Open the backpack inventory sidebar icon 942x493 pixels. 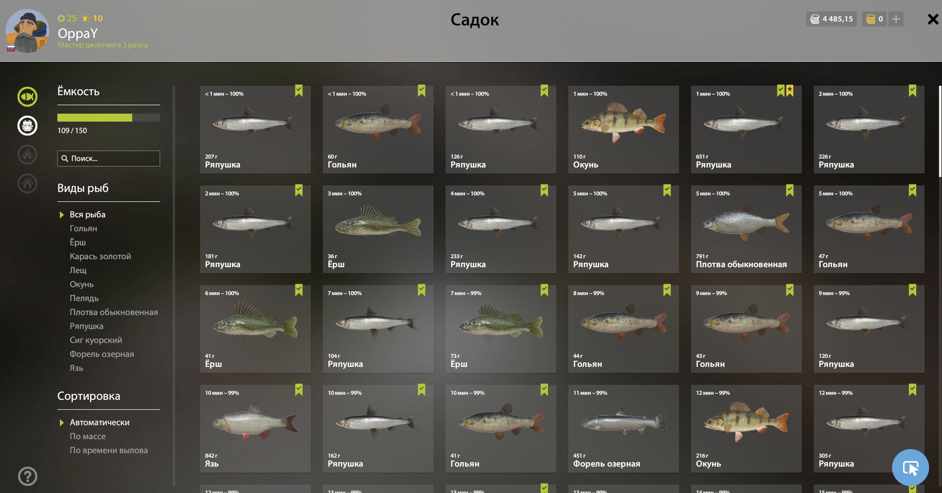pos(27,126)
